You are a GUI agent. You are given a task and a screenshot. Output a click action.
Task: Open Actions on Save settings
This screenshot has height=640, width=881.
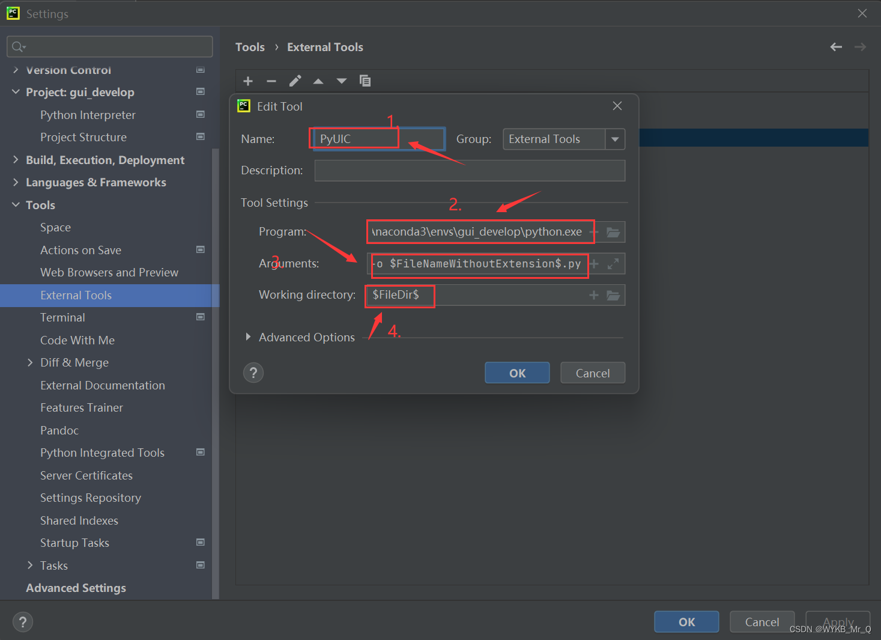[80, 250]
